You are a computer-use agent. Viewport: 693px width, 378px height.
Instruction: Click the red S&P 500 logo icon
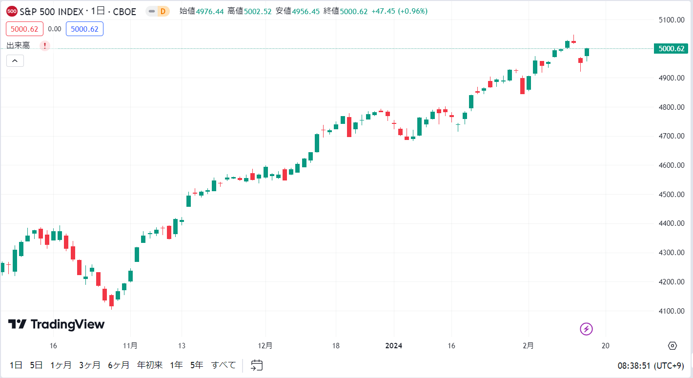(x=12, y=11)
